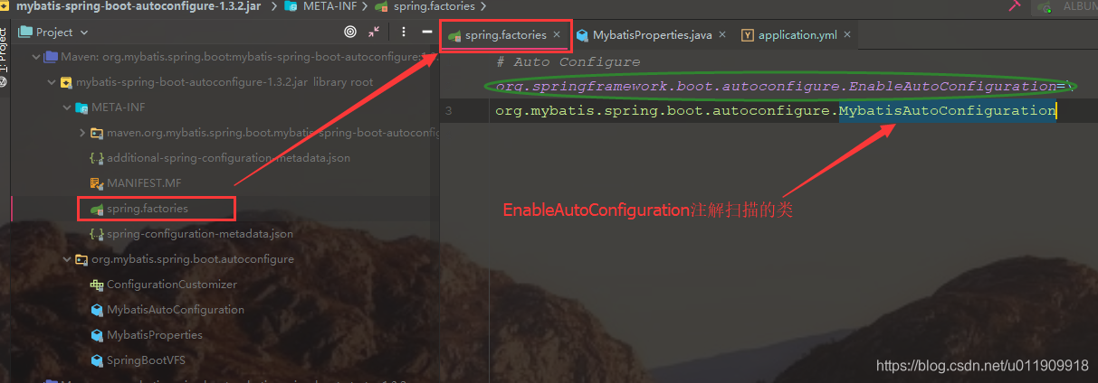This screenshot has width=1098, height=383.
Task: Expand the maven.org.mybatis.spring.boot folder
Action: click(x=82, y=133)
